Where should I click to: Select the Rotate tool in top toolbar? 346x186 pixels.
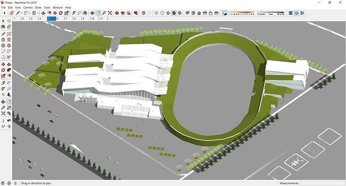61,13
